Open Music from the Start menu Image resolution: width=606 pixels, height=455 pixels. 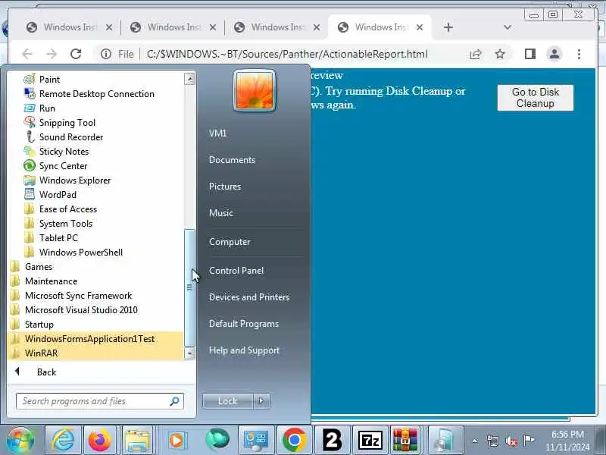click(221, 213)
